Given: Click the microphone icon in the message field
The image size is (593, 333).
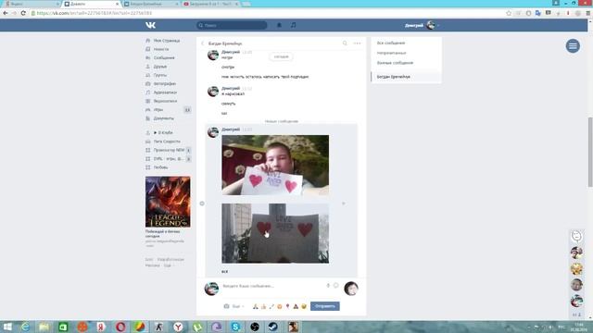Looking at the screenshot, I should tap(328, 286).
